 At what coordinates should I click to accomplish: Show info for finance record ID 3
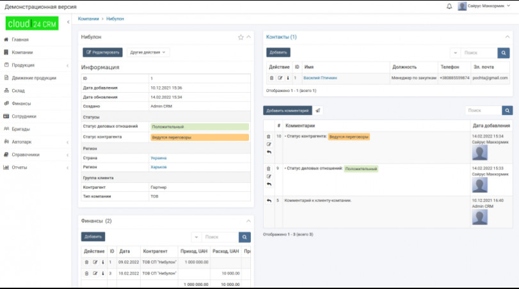pyautogui.click(x=102, y=273)
